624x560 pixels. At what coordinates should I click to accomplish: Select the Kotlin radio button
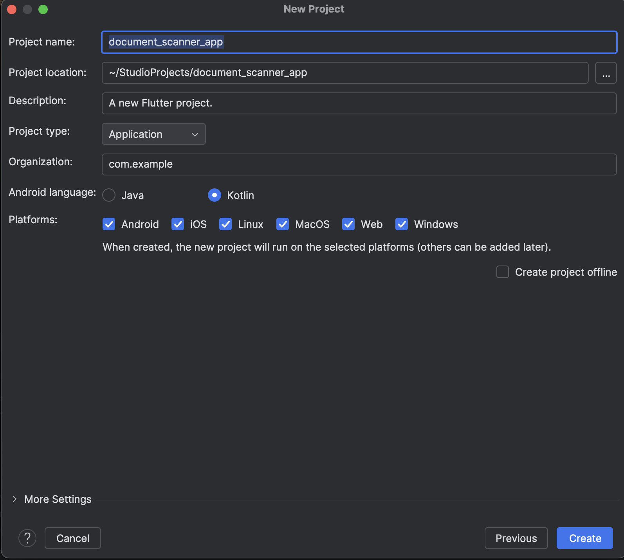click(215, 195)
